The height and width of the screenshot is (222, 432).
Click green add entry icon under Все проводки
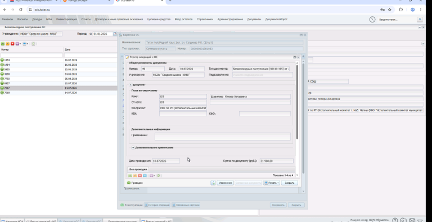pos(130,175)
